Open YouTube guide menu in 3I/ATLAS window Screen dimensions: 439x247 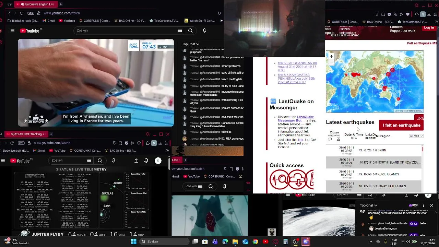point(3,161)
